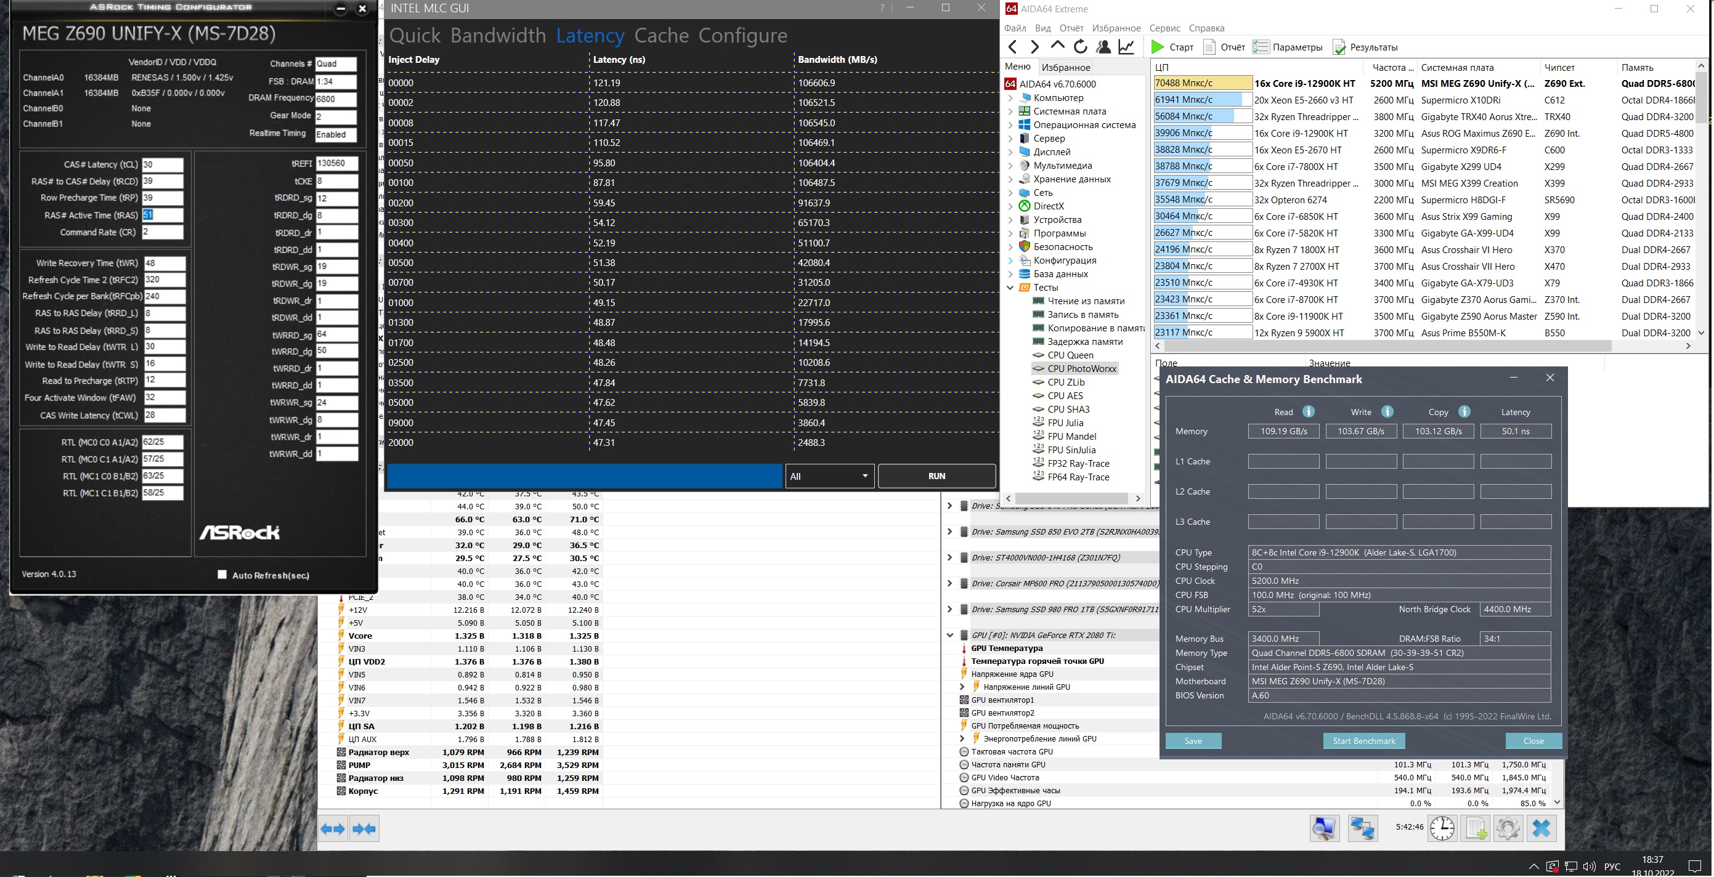This screenshot has width=1714, height=877.
Task: Open the All dropdown in MLC GUI
Action: (x=829, y=476)
